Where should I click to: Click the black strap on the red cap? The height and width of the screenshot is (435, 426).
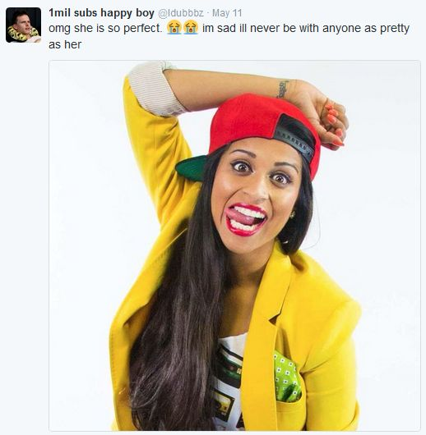(298, 136)
